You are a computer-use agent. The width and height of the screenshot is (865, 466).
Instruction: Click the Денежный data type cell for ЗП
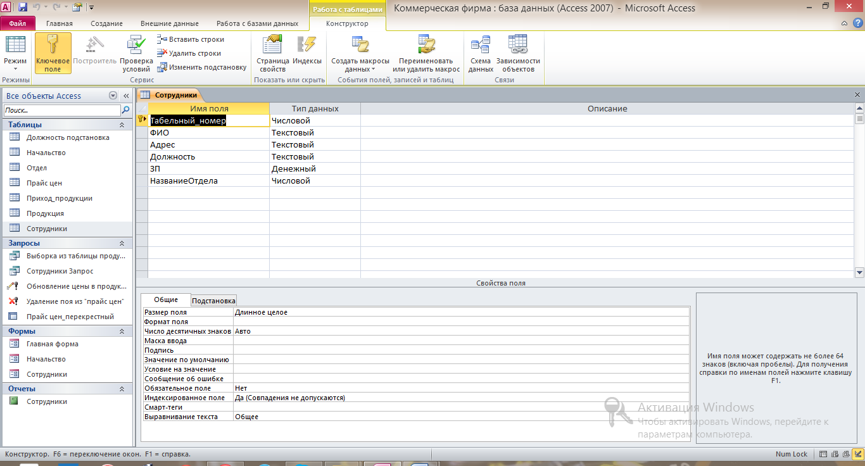pos(315,169)
